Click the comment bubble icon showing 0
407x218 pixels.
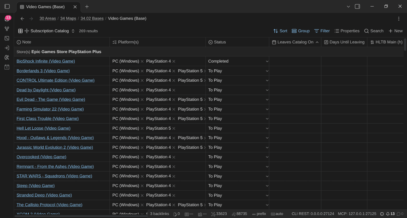(400, 214)
